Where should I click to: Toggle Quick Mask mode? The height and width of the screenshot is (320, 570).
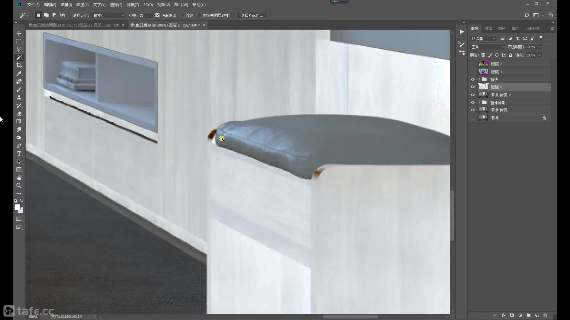pyautogui.click(x=19, y=219)
